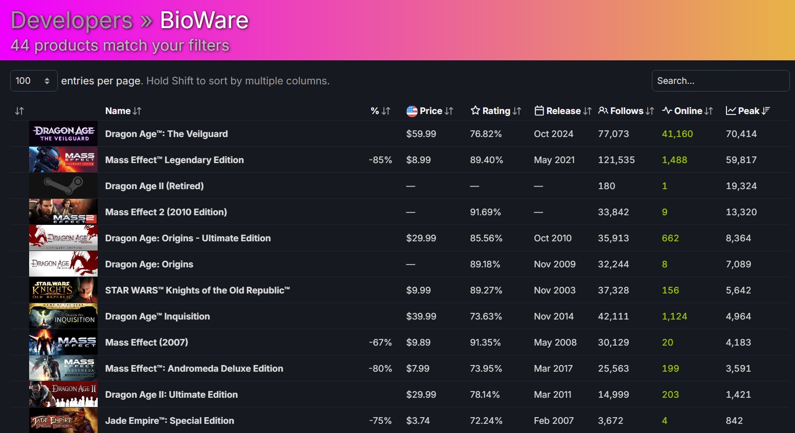
Task: Click the sort arrows on the % column
Action: (x=385, y=110)
